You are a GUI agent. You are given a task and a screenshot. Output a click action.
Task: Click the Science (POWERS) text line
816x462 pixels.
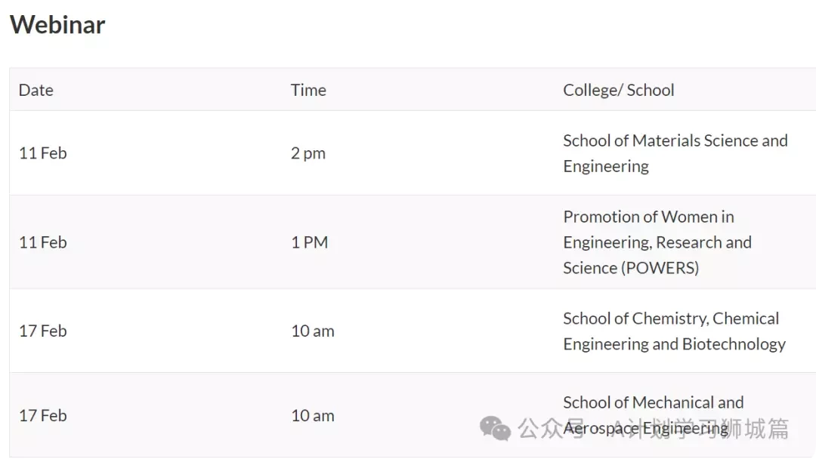tap(631, 268)
